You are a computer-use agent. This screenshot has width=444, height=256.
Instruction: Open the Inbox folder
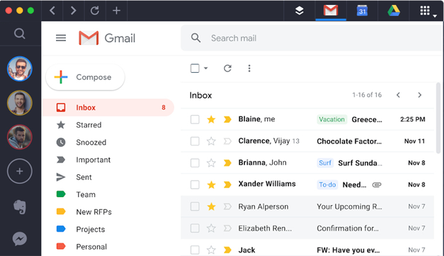point(108,108)
